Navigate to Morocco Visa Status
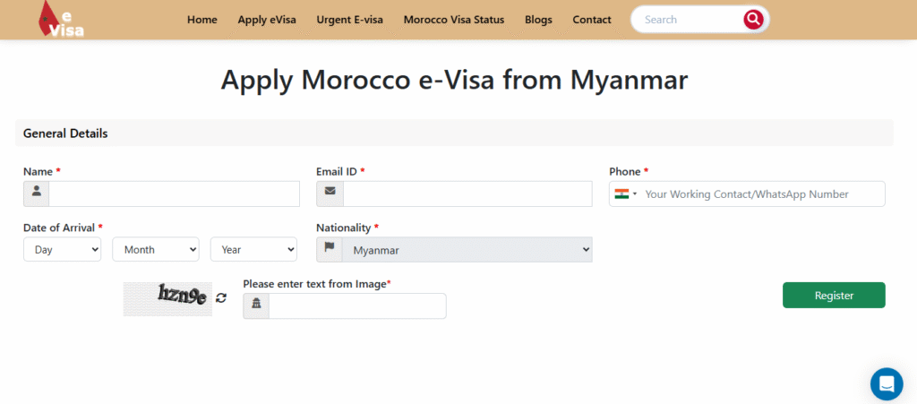Viewport: 917px width, 404px height. click(453, 20)
